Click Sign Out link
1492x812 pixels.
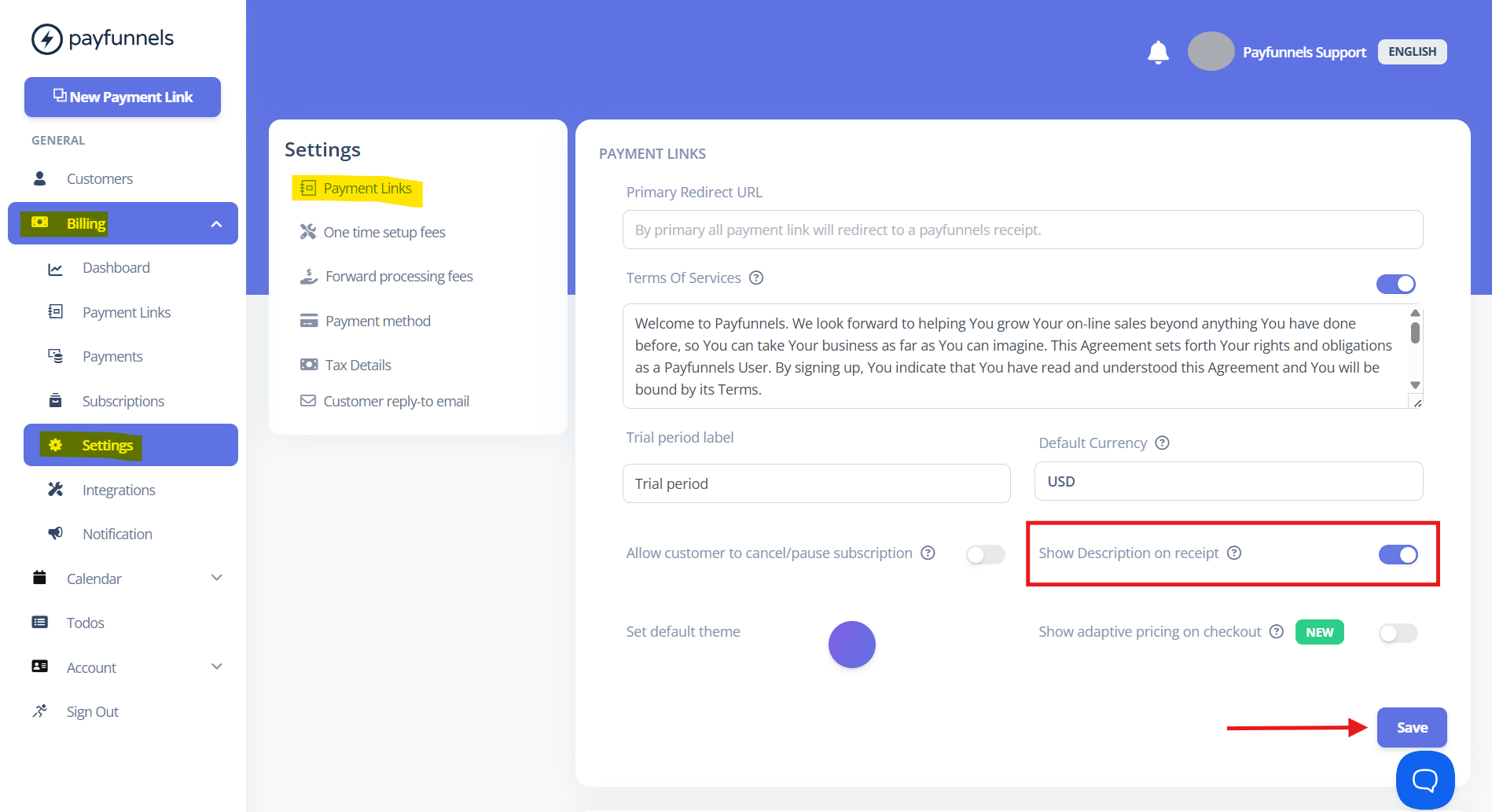point(93,711)
